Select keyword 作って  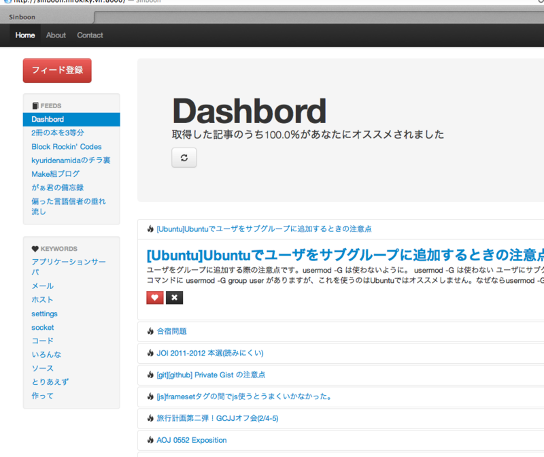tap(42, 396)
